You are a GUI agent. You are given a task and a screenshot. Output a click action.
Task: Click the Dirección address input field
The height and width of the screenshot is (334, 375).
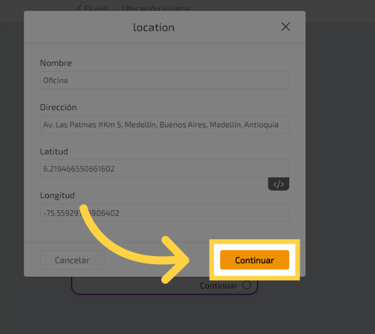pyautogui.click(x=164, y=124)
